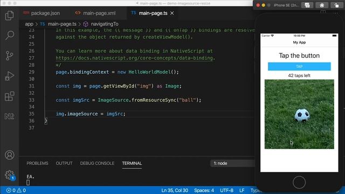
Task: Open the NativeScript sidebar icon
Action: coord(10,116)
